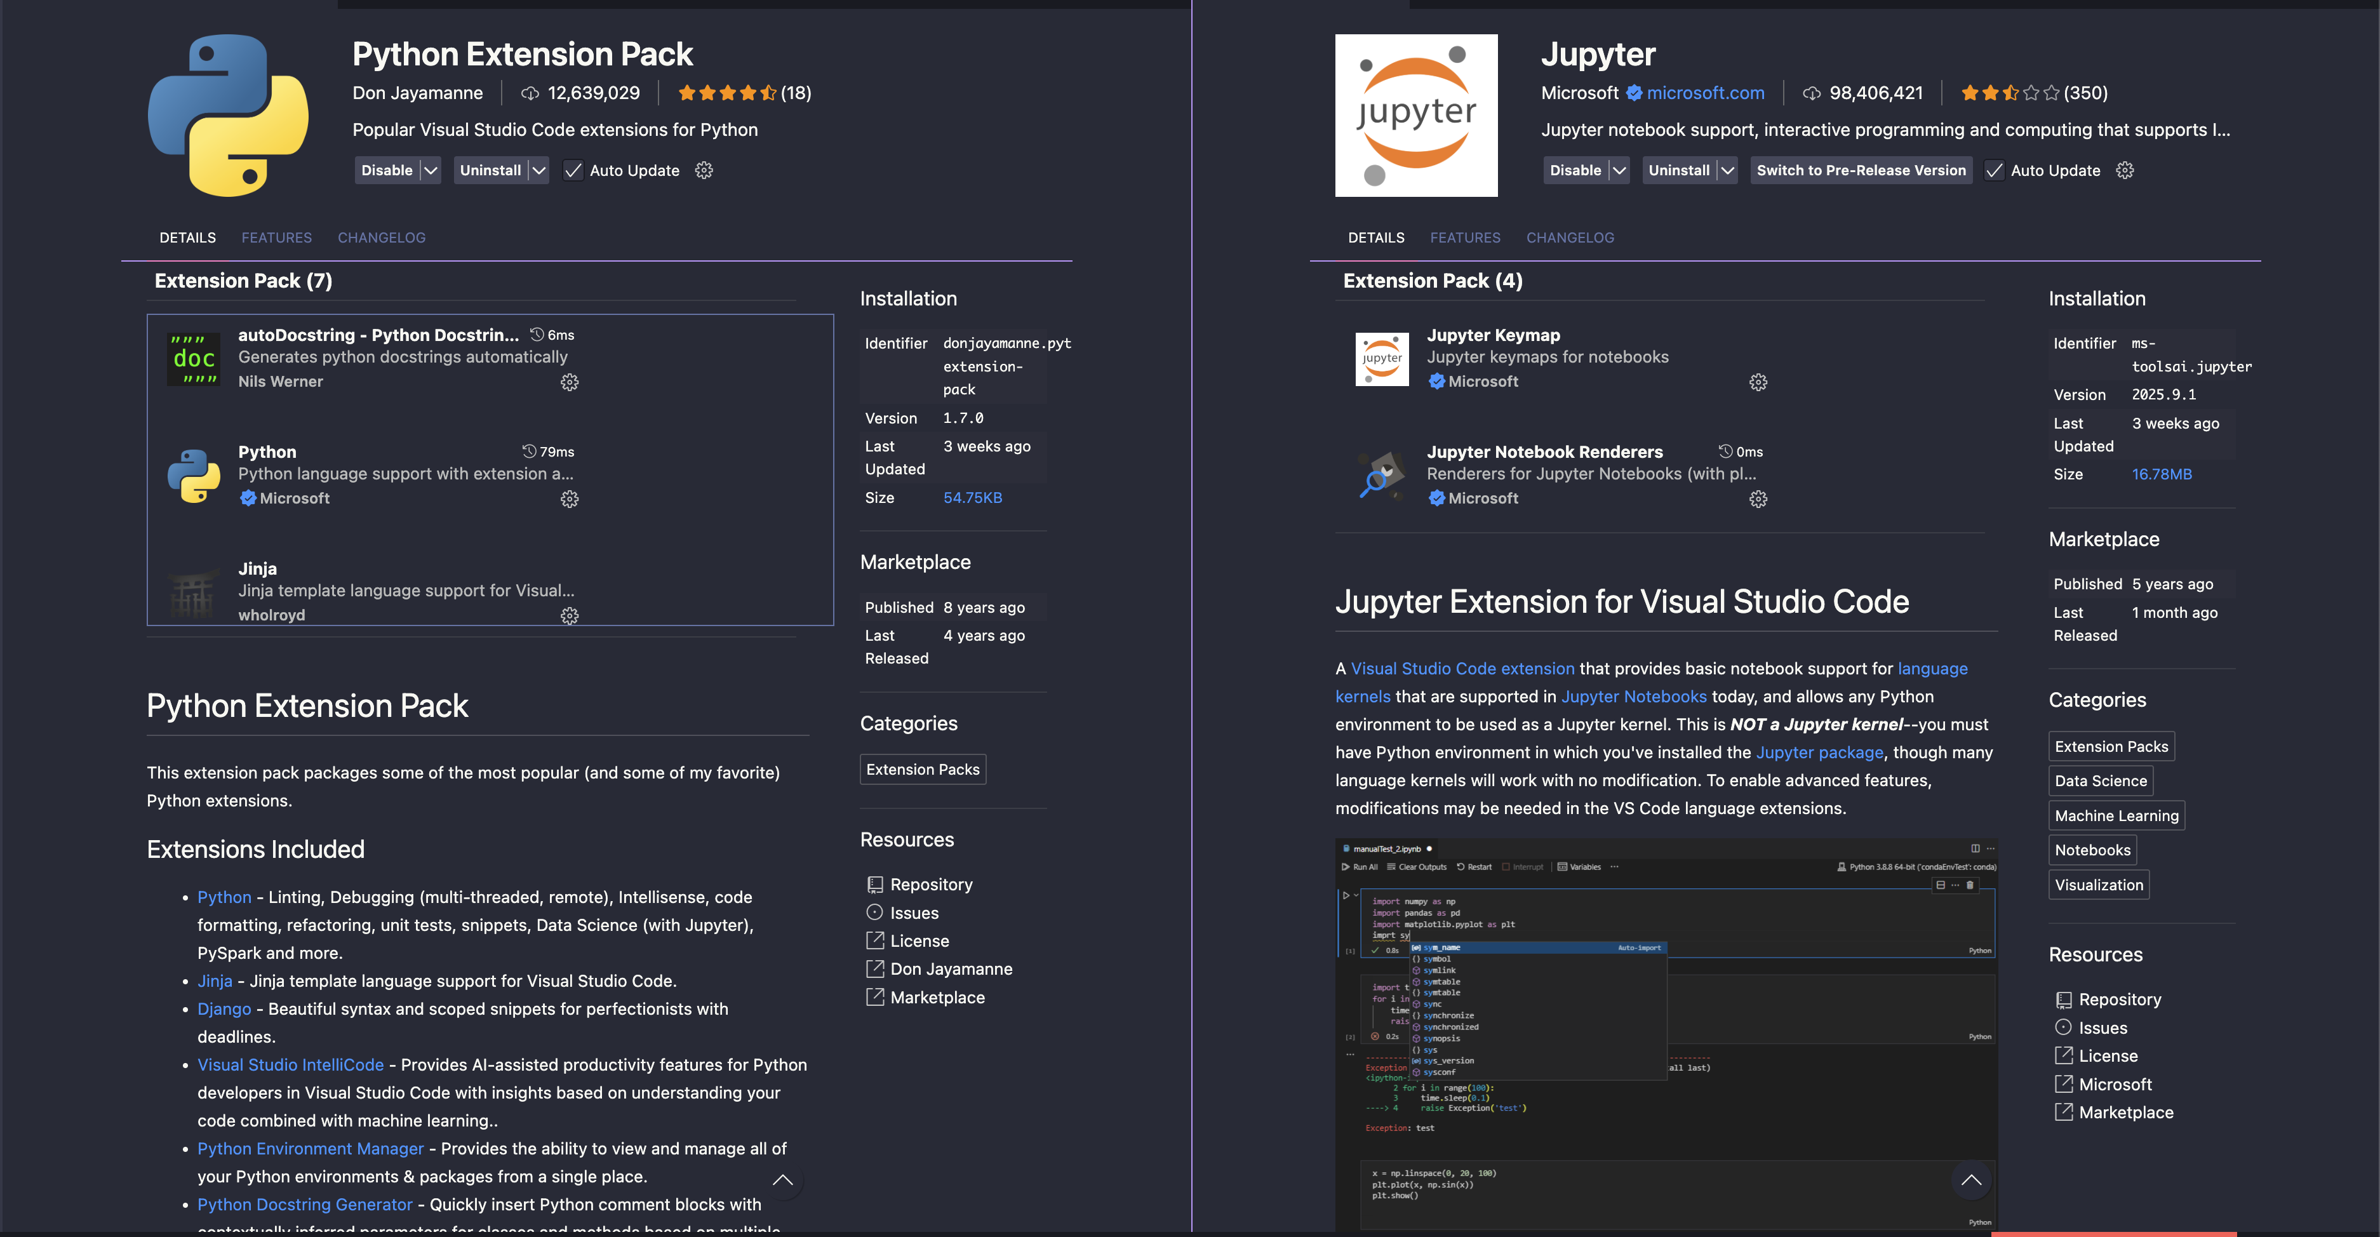This screenshot has width=2380, height=1237.
Task: Click the Jupyter notebook screenshot image
Action: (x=1666, y=1034)
